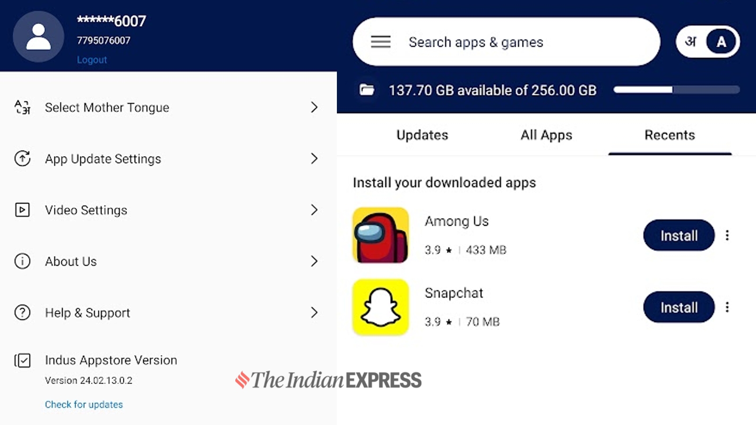Image resolution: width=756 pixels, height=425 pixels.
Task: Click the storage folder icon
Action: (x=367, y=89)
